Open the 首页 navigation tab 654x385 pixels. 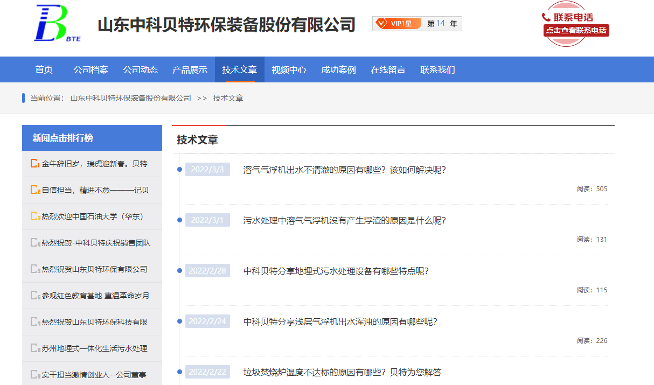click(44, 69)
